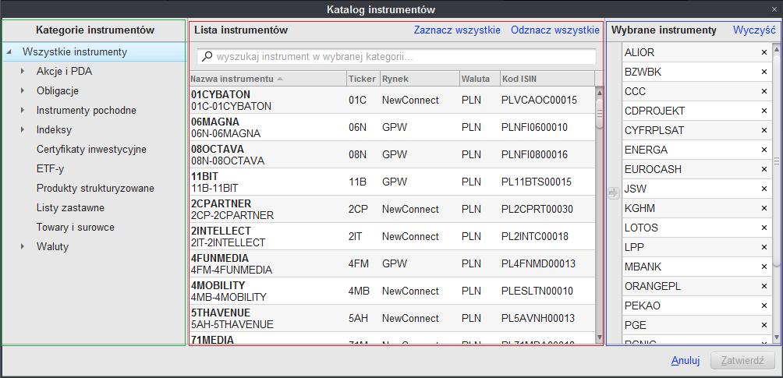Remove EUROCASH from selected list
783x378 pixels.
click(764, 169)
